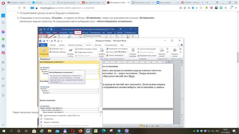Open Viber from the taskbar
Viewport: 239px width, 134px height.
point(127,131)
